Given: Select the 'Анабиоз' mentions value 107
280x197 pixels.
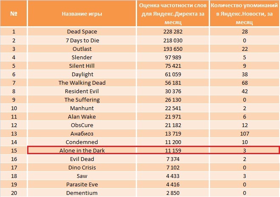Looking at the screenshot, I should 244,133.
